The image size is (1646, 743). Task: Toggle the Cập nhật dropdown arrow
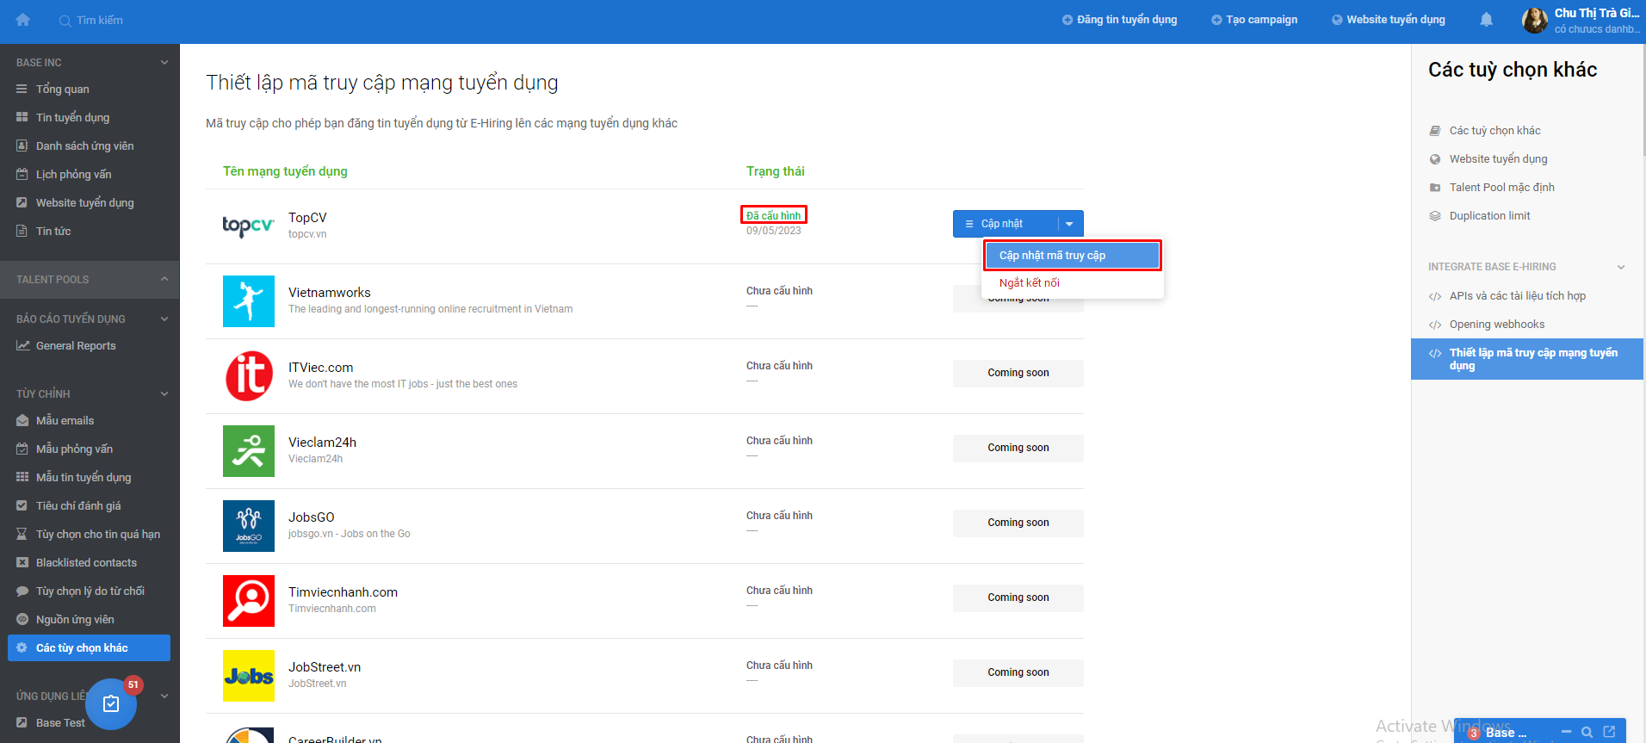[x=1070, y=224]
